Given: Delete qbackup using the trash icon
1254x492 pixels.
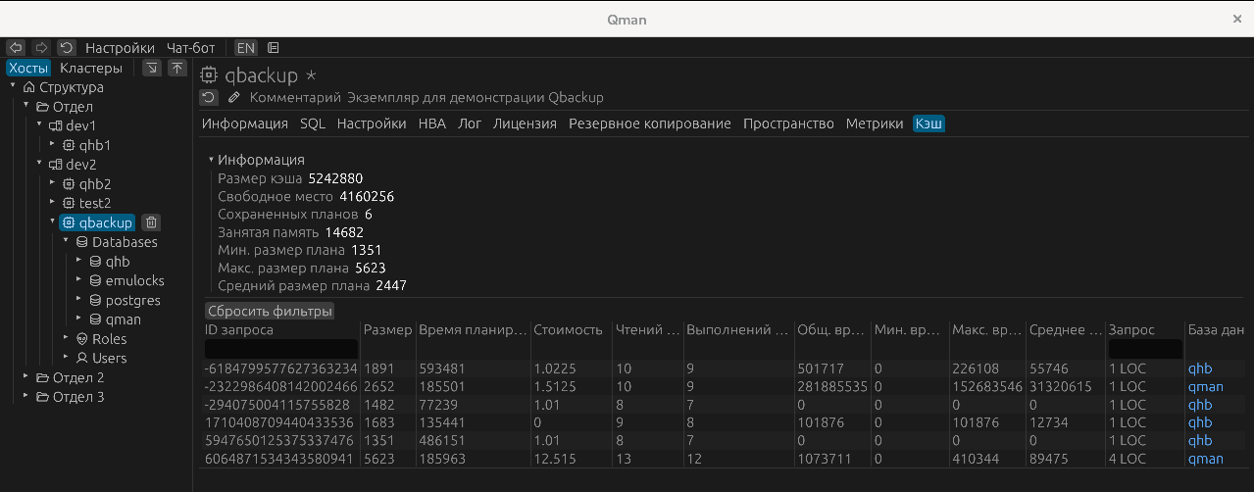Looking at the screenshot, I should click(151, 222).
